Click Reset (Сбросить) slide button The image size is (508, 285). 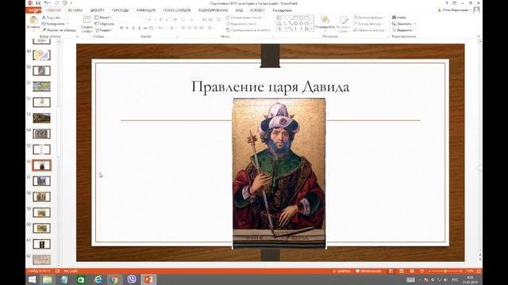(x=104, y=24)
